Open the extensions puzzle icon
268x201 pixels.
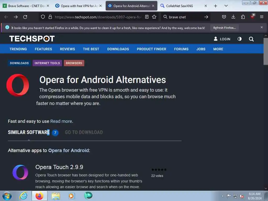243,17
